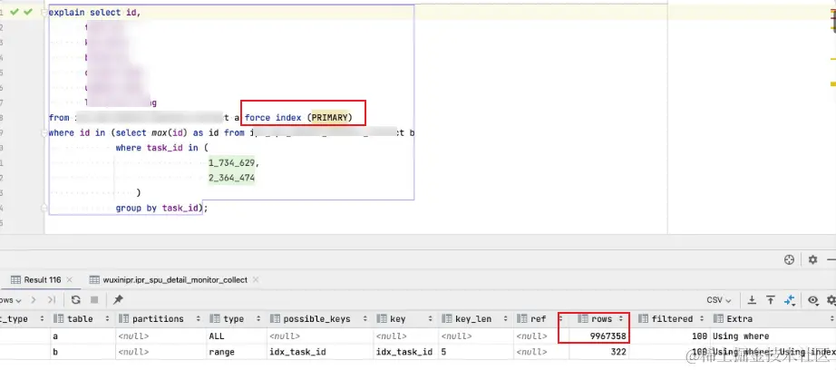This screenshot has width=836, height=370.
Task: Click 'where task_id in (' in editor
Action: tap(161, 148)
